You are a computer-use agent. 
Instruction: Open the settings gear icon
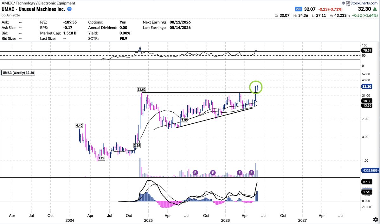[375, 219]
